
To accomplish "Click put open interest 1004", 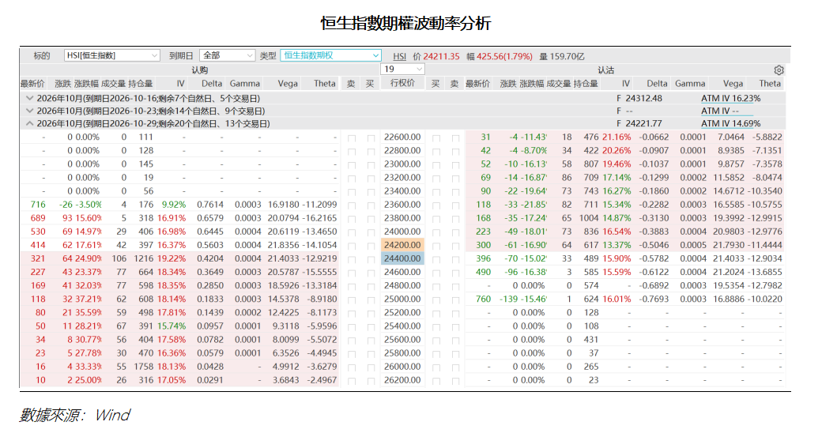I will click(589, 218).
